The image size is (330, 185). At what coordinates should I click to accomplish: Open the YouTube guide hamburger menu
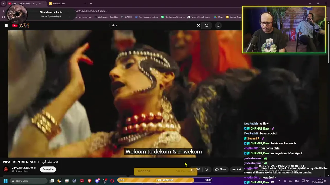click(6, 25)
